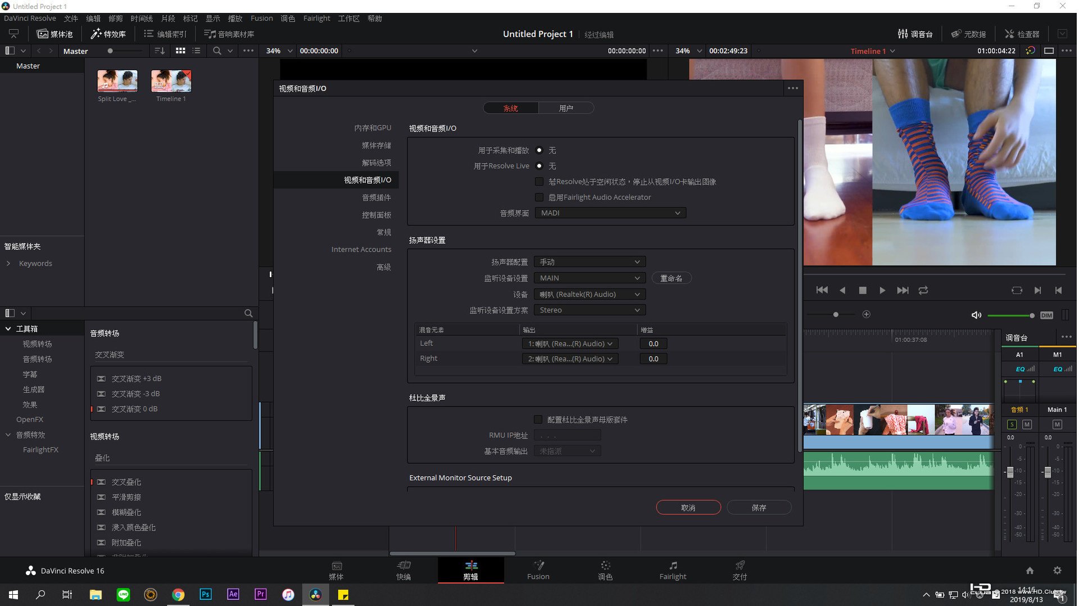Collapse the 工具箱 toolbox tree

click(8, 328)
